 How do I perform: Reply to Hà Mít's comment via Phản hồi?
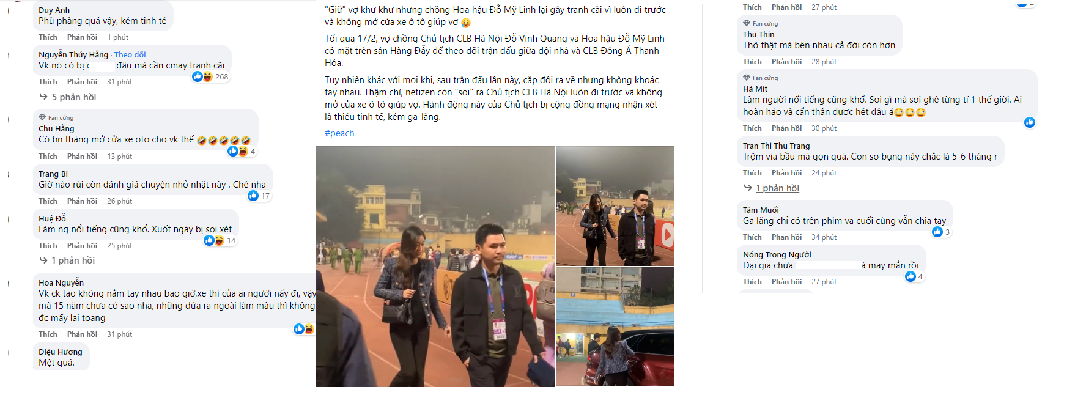tap(786, 128)
